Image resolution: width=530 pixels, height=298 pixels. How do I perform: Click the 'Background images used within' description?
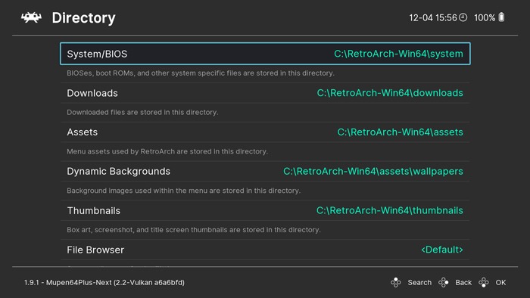(183, 191)
